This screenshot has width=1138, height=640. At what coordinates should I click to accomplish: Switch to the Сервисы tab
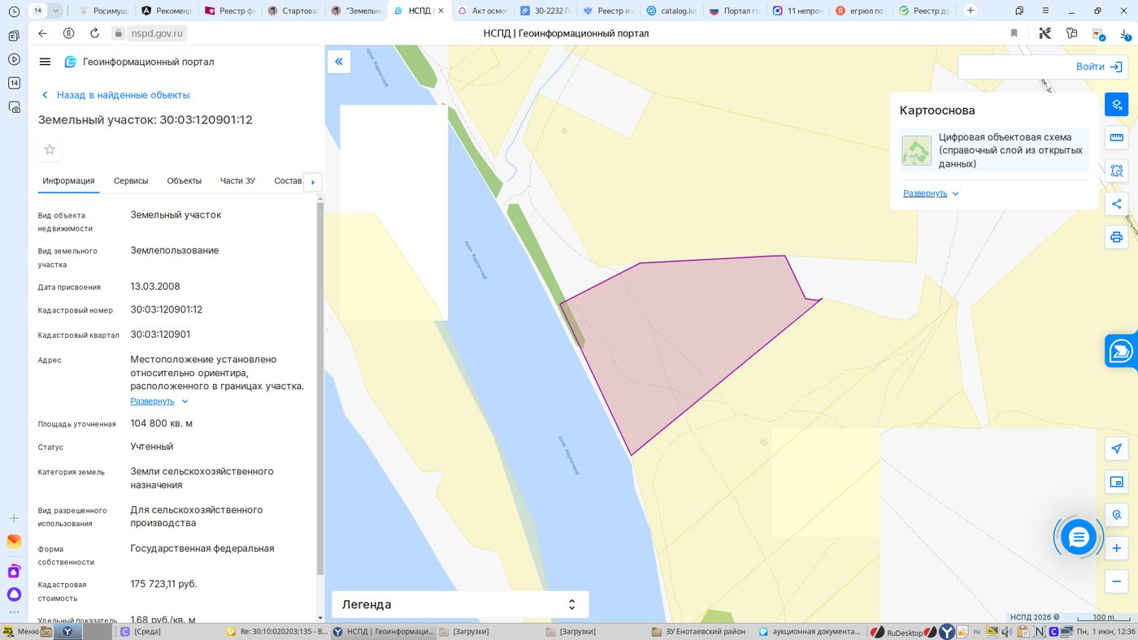[x=131, y=181]
